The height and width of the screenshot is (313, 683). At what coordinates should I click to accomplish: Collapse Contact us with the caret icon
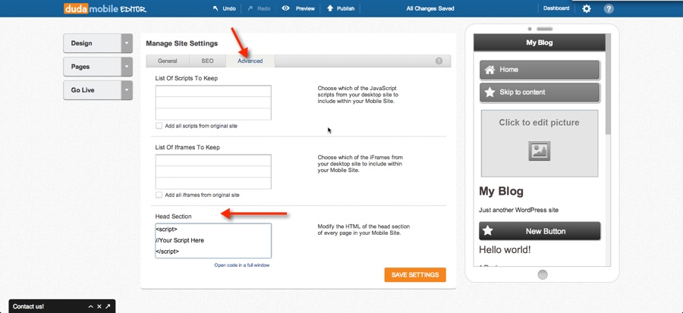click(x=90, y=306)
